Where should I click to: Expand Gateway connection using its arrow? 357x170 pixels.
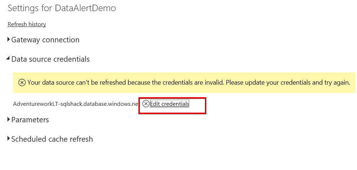[9, 40]
